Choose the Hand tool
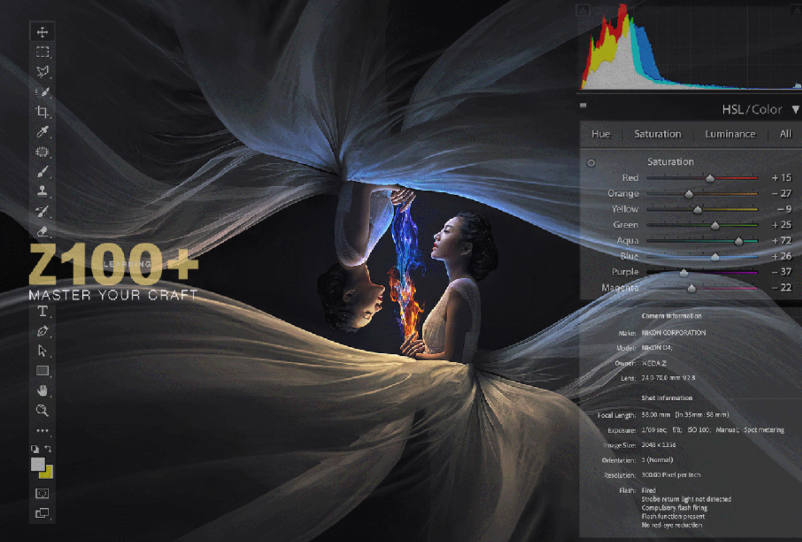This screenshot has height=542, width=802. click(x=42, y=390)
